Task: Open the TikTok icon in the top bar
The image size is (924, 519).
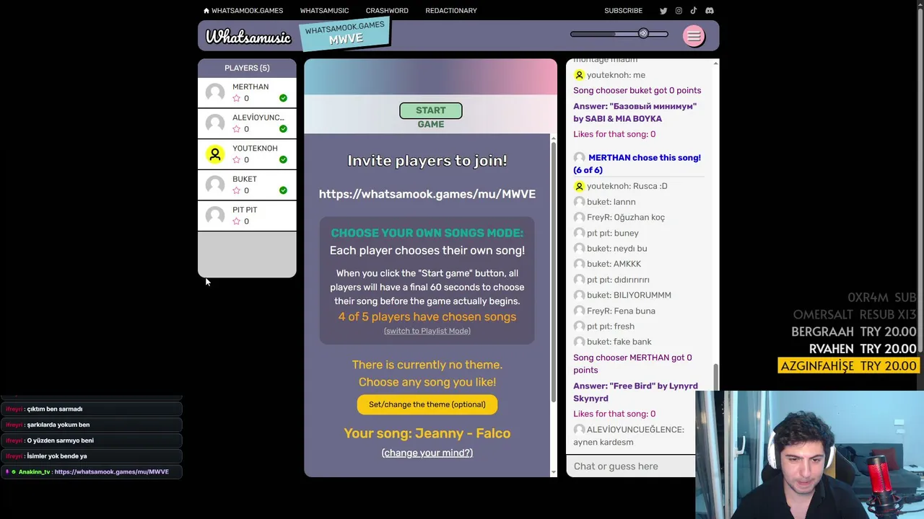Action: click(694, 11)
